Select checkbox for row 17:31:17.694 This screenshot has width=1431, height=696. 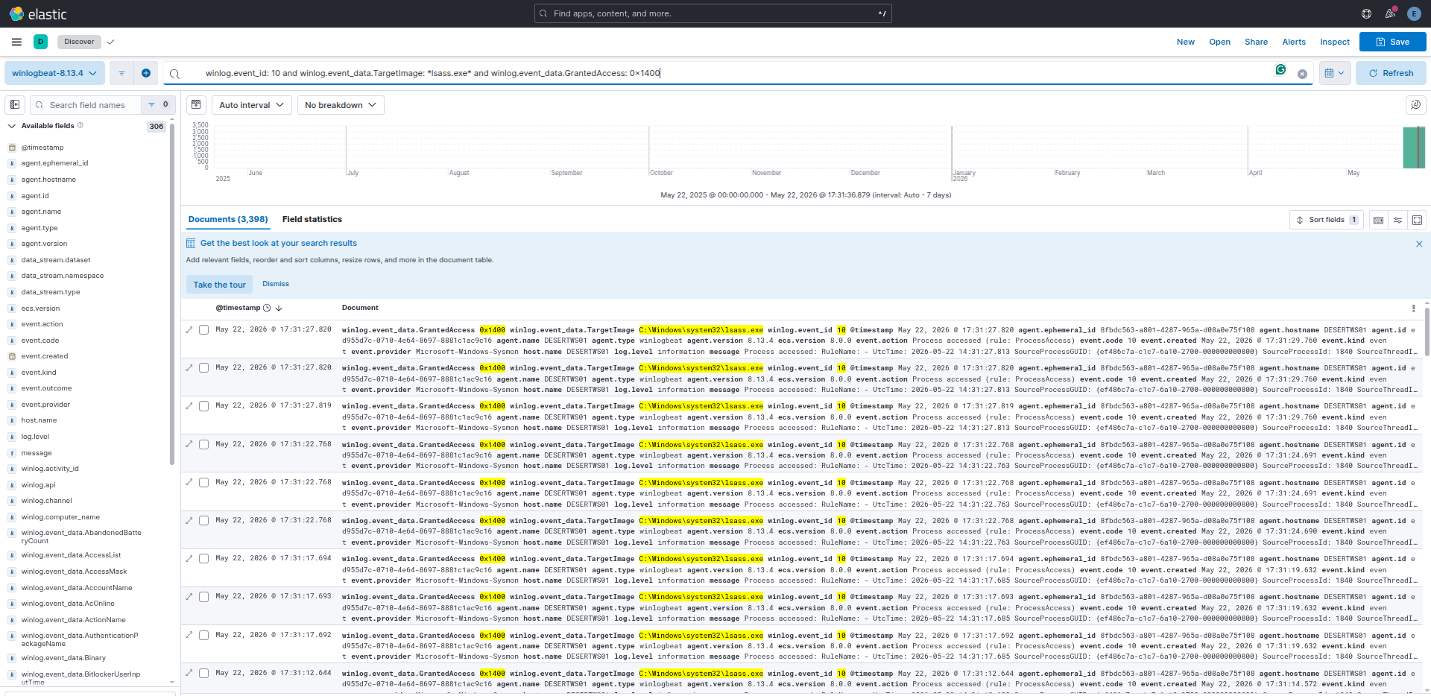coord(203,558)
